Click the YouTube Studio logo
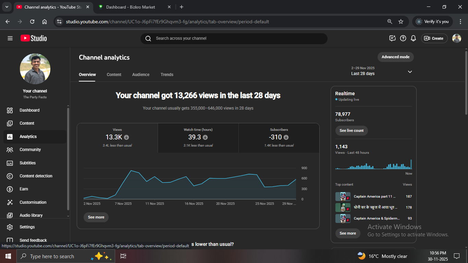 click(34, 38)
